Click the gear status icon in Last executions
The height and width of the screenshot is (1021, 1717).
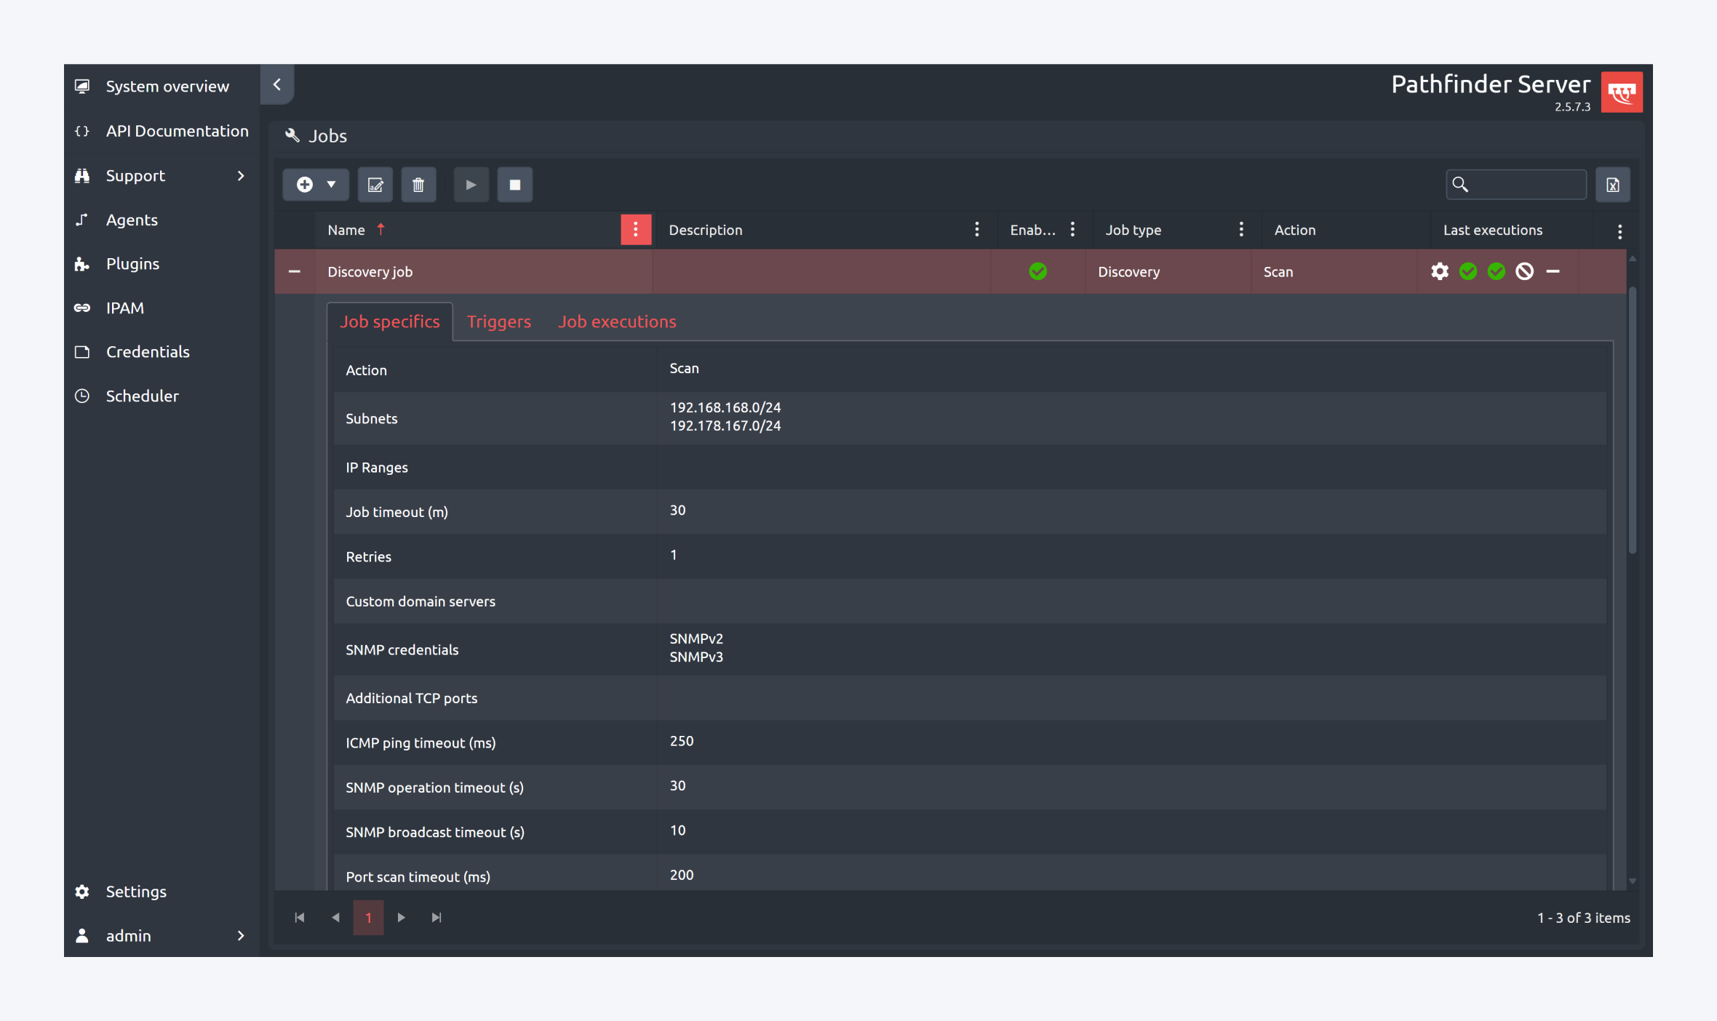[1440, 271]
